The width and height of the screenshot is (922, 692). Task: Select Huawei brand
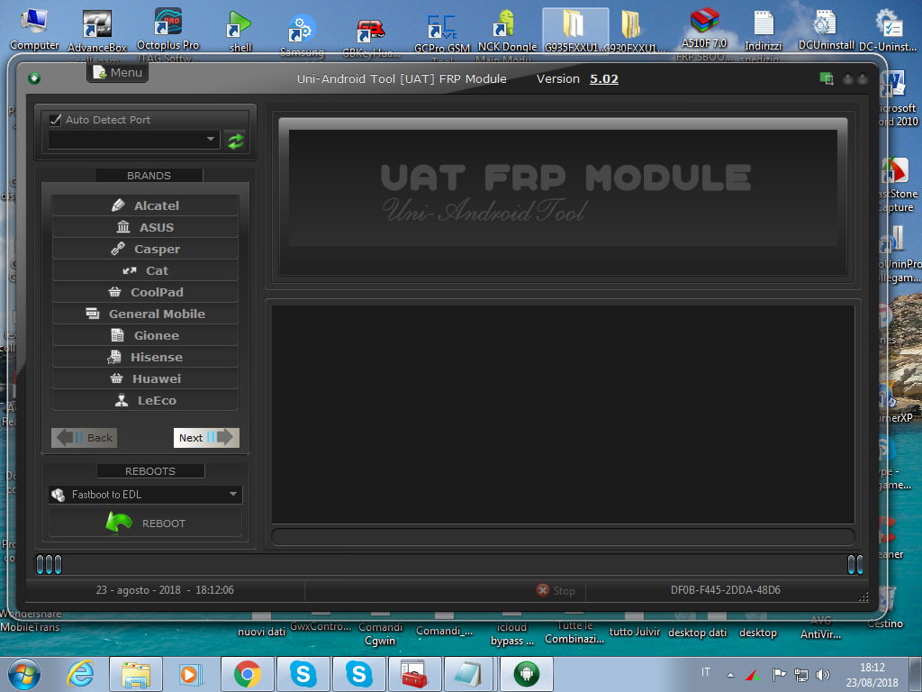click(x=145, y=379)
